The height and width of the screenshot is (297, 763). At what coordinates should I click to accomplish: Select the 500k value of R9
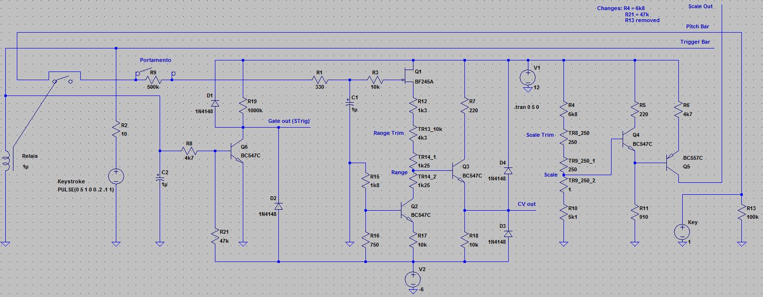click(154, 87)
